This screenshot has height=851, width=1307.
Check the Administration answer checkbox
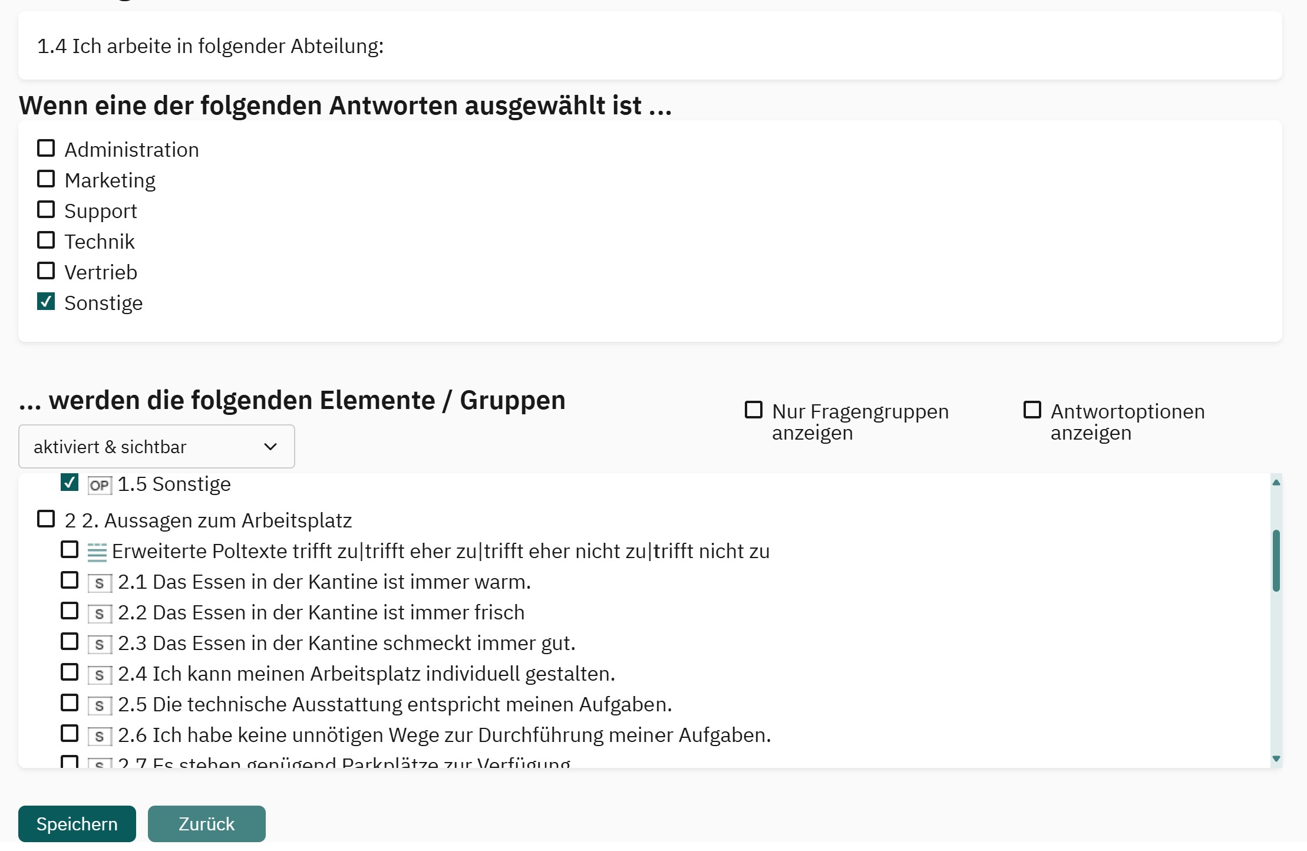[x=46, y=149]
